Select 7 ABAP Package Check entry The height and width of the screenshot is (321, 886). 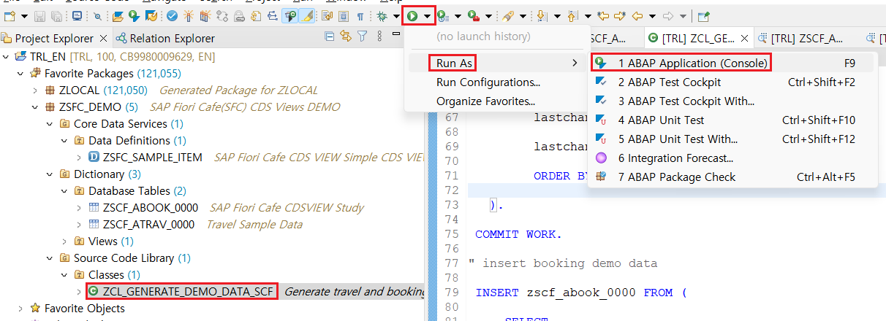[733, 177]
